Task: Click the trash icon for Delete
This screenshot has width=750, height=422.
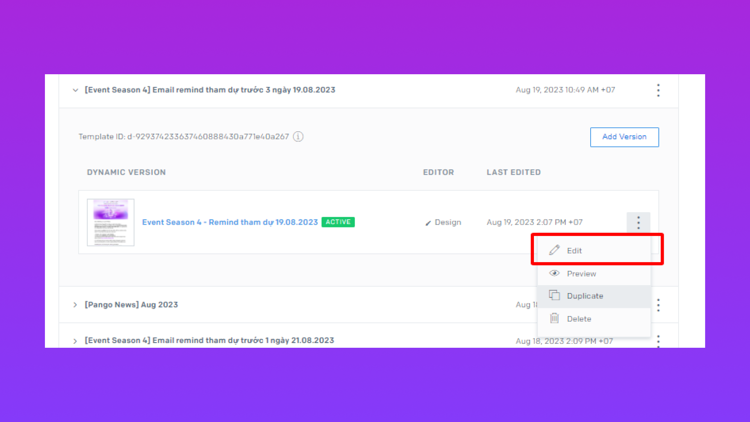Action: [x=554, y=318]
